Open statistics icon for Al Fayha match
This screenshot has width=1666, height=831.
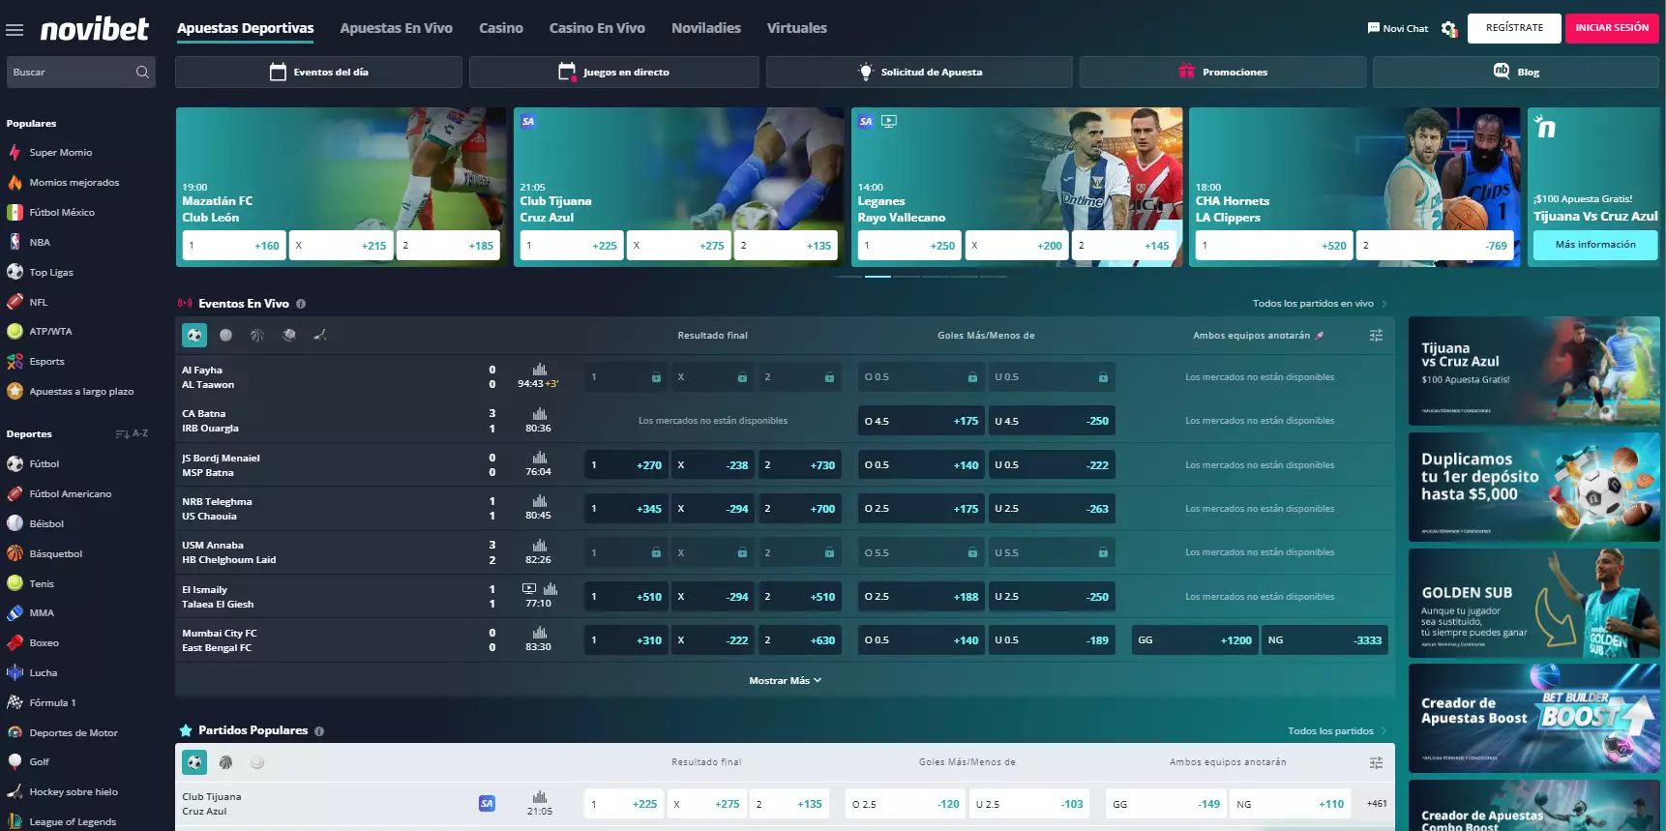[540, 370]
